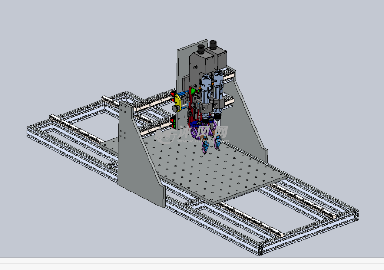Click the front corner of the aluminum frame
Viewport: 384px width, 270px height.
pyautogui.click(x=260, y=249)
